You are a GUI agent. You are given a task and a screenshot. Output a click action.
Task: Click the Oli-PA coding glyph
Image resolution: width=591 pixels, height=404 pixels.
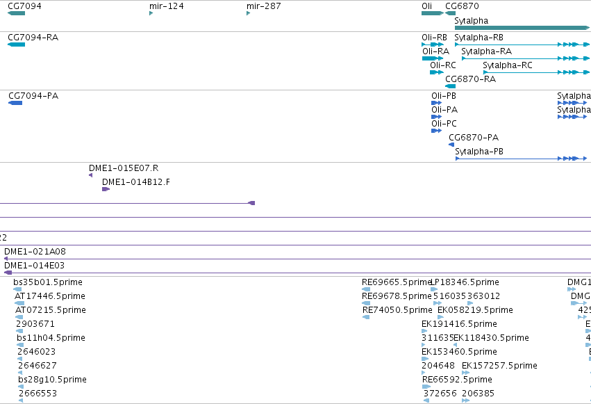[436, 117]
